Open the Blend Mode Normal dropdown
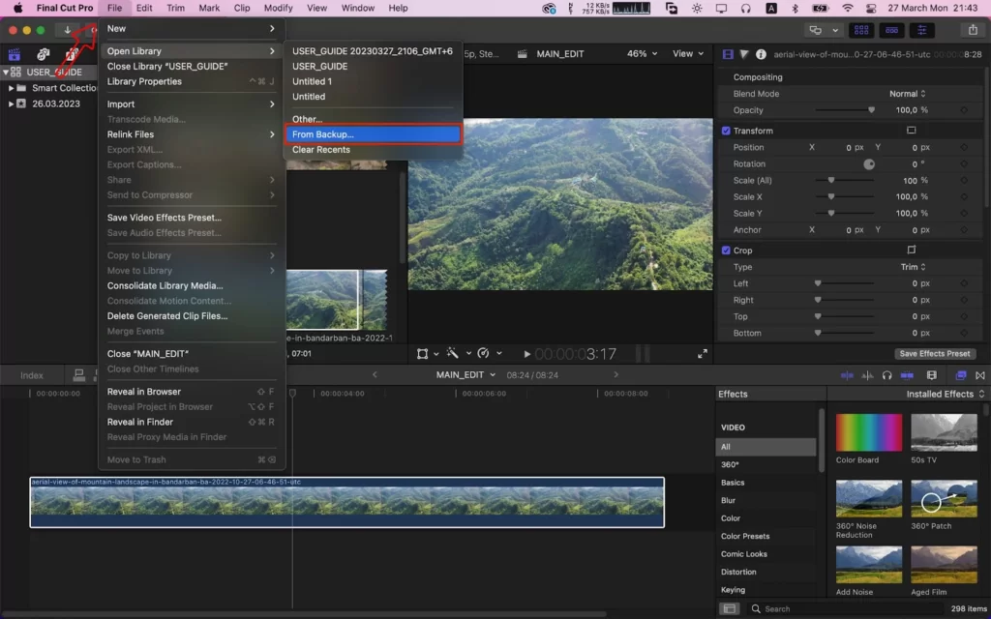991x619 pixels. point(908,94)
